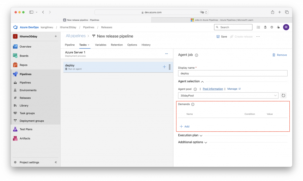303x181 pixels.
Task: Click the plus next to ithome30day project
Action: [x=56, y=36]
